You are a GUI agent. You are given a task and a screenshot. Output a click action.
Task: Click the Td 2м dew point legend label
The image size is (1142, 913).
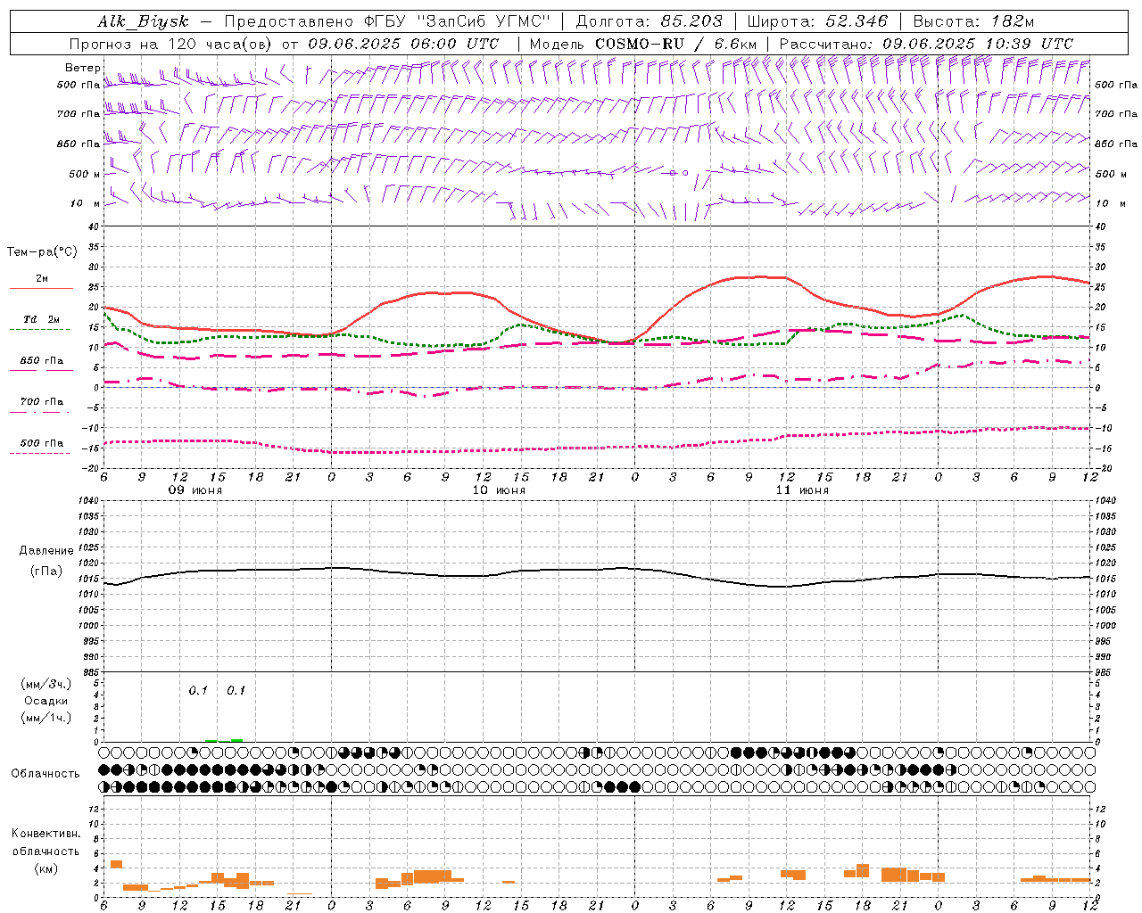click(x=41, y=319)
